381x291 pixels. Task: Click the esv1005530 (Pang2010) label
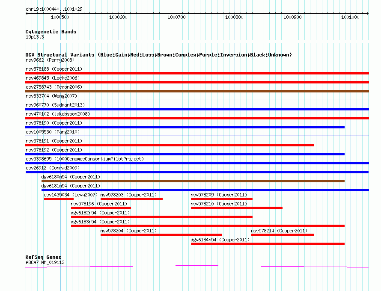coord(53,132)
